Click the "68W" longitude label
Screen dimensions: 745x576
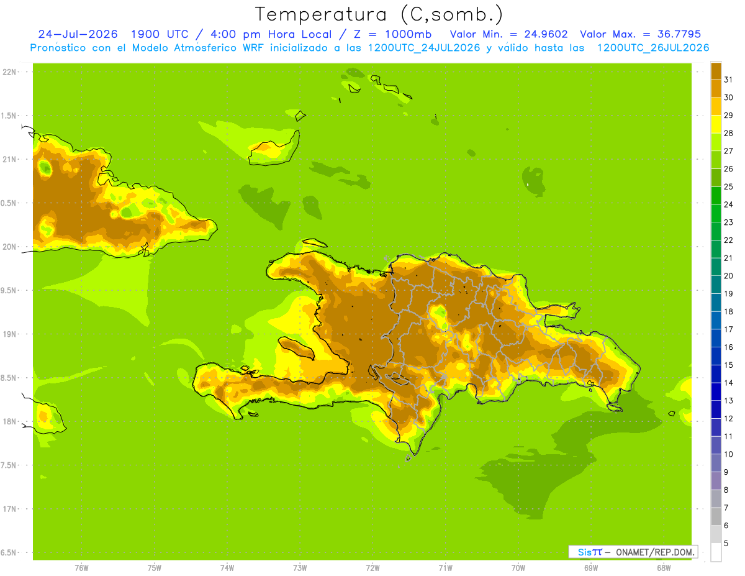point(664,568)
